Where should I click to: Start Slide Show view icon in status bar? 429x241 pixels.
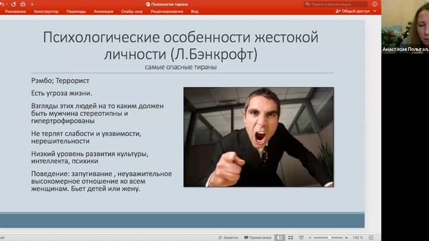tap(301, 238)
